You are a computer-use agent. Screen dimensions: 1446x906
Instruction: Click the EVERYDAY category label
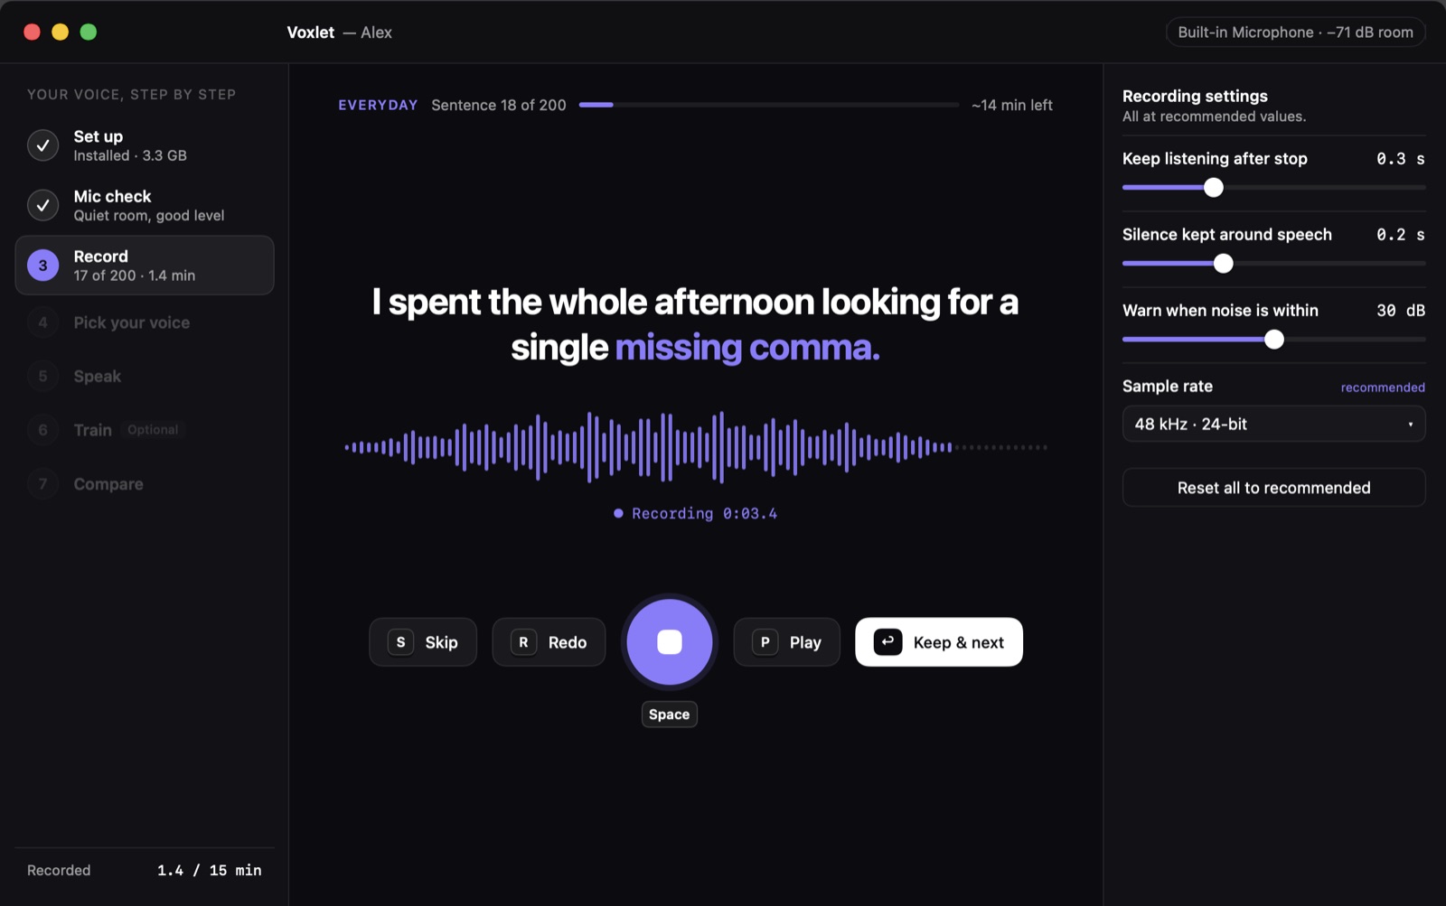378,105
